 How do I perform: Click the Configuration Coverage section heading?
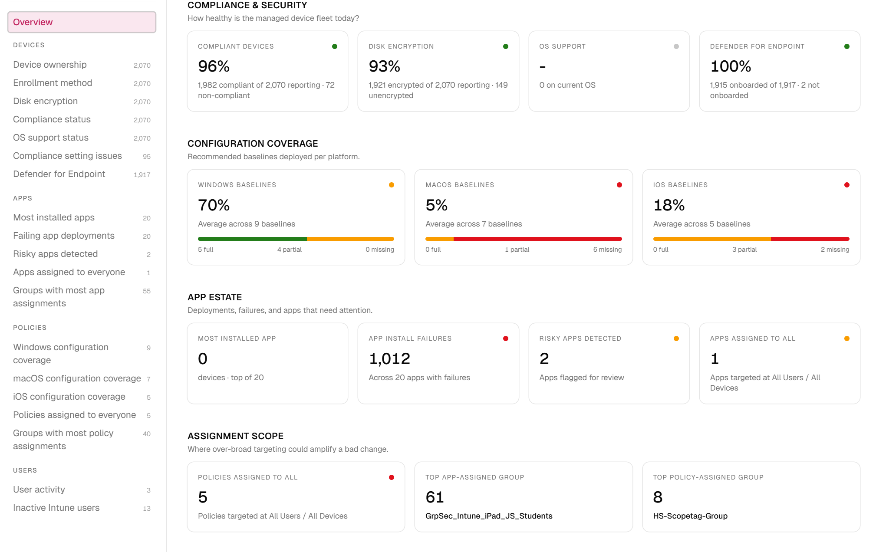(253, 144)
